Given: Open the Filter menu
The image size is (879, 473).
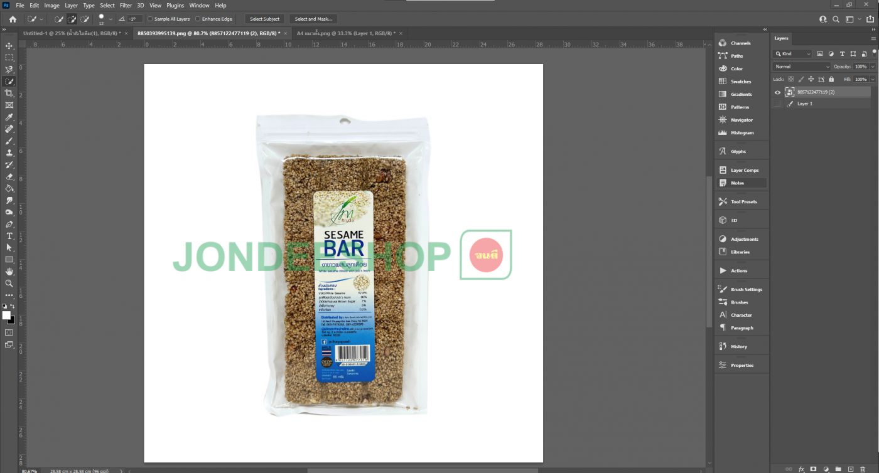Looking at the screenshot, I should [x=126, y=6].
